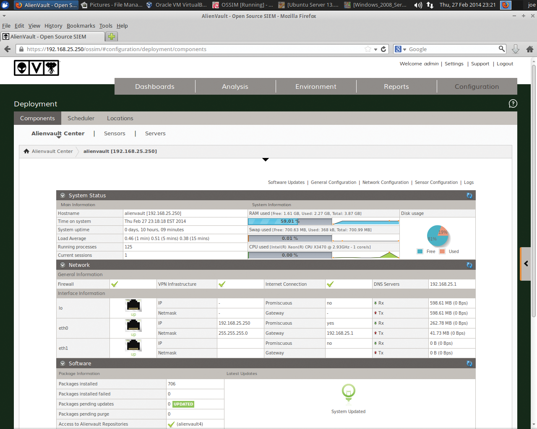The width and height of the screenshot is (537, 429).
Task: Go back with the browser back arrow
Action: pos(7,49)
